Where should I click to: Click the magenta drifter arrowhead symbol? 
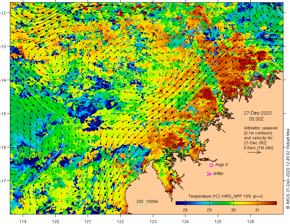pyautogui.click(x=209, y=174)
